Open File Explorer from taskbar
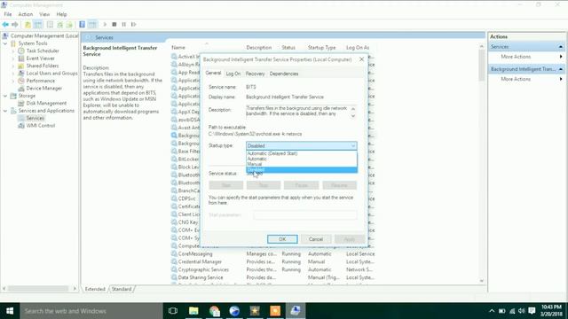568x319 pixels. coord(193,311)
